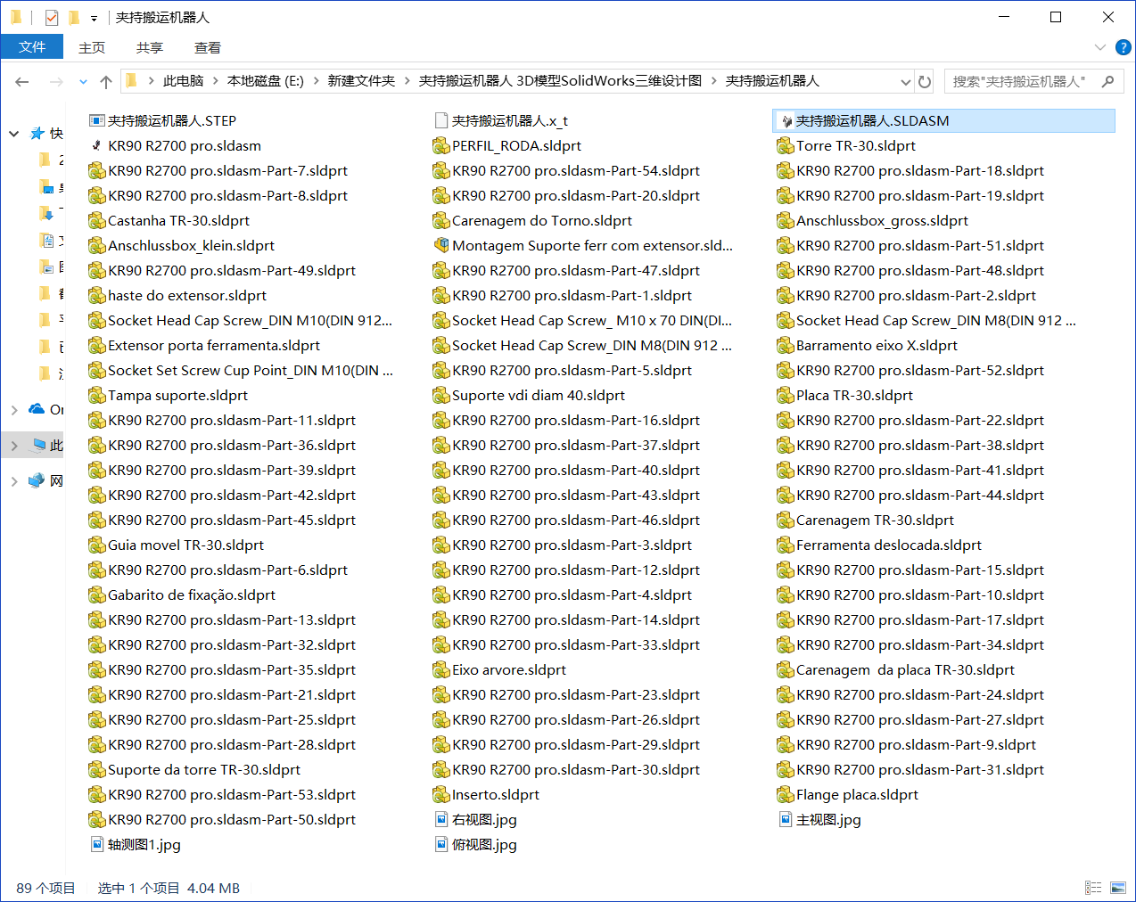The width and height of the screenshot is (1136, 902).
Task: Click the search magnifier icon
Action: pyautogui.click(x=1108, y=81)
